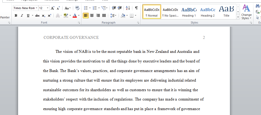Click the Borders icon

click(132, 16)
